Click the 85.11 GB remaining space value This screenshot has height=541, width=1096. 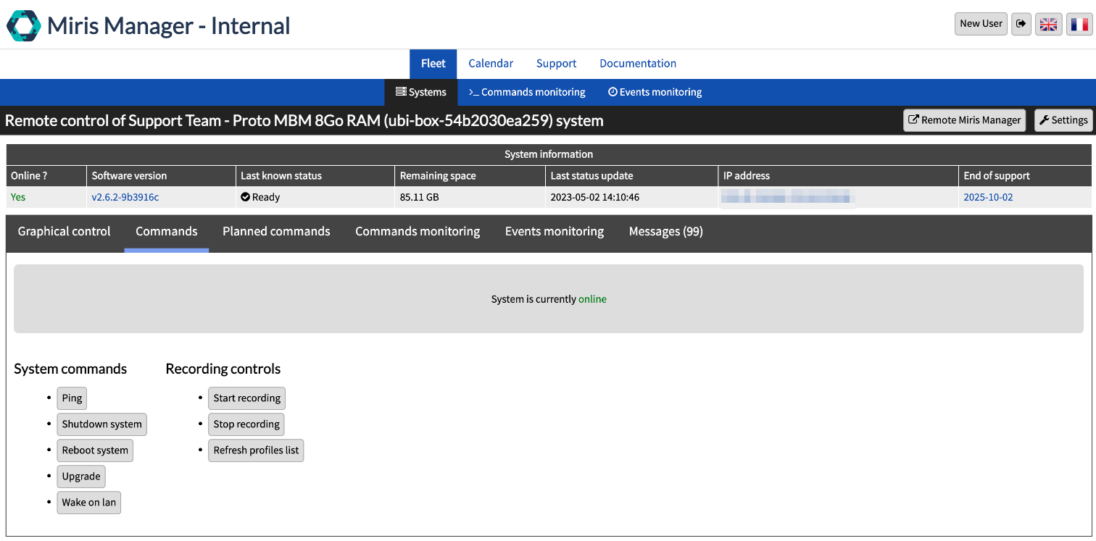[x=419, y=197]
